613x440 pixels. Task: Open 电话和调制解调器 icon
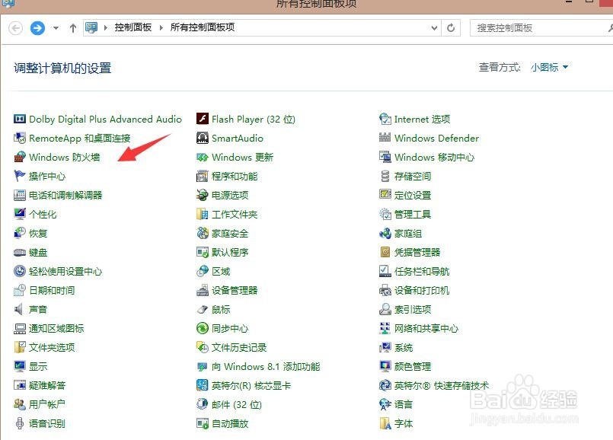point(20,195)
